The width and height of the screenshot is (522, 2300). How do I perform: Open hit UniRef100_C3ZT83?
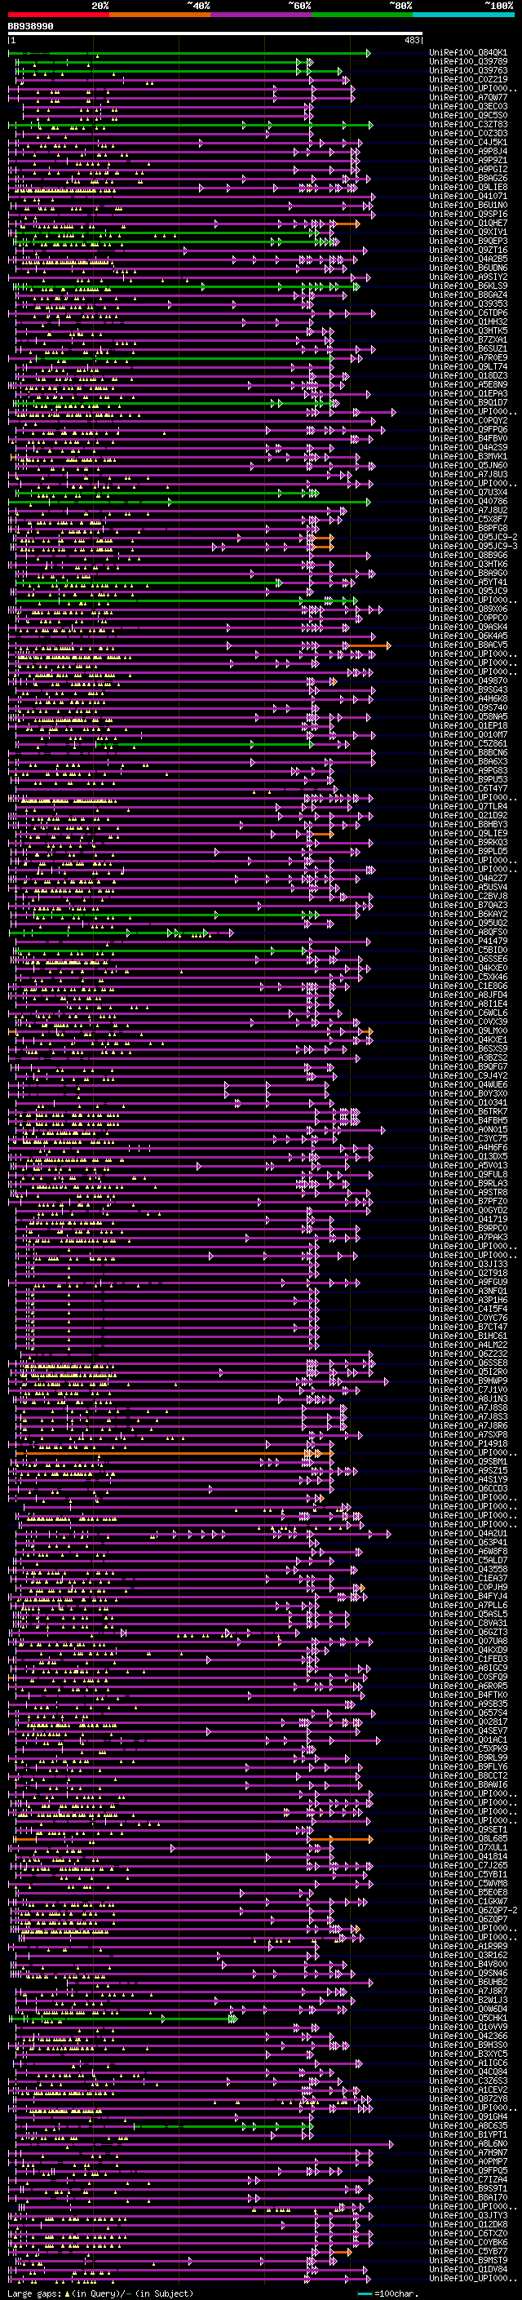[x=467, y=124]
